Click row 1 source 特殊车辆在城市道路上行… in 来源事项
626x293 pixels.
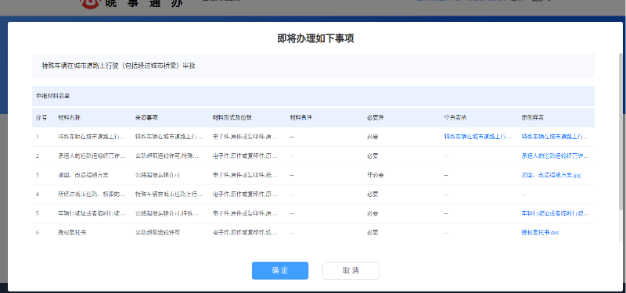[x=169, y=136]
